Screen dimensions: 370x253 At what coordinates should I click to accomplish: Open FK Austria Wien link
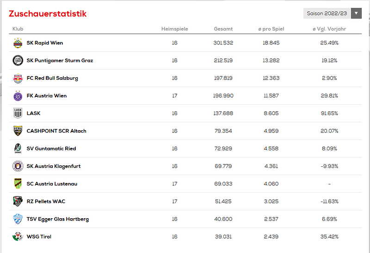47,96
